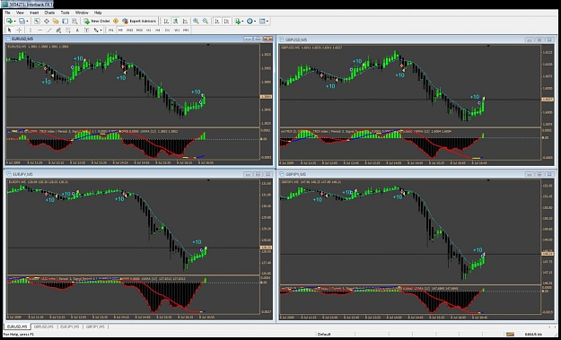561x340 pixels.
Task: Click the Periods clock icon
Action: tap(250, 22)
